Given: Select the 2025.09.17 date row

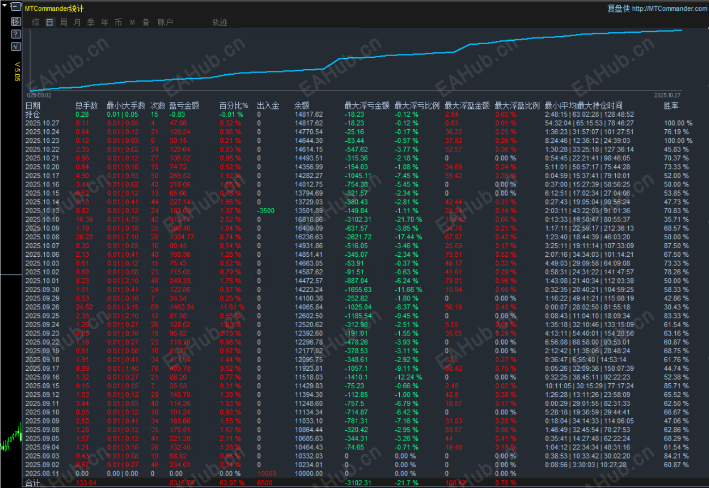Looking at the screenshot, I should click(x=42, y=368).
